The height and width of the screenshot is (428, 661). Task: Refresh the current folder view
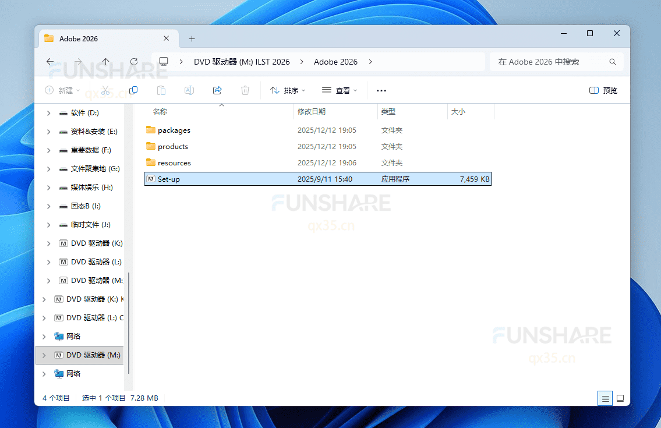pyautogui.click(x=133, y=62)
